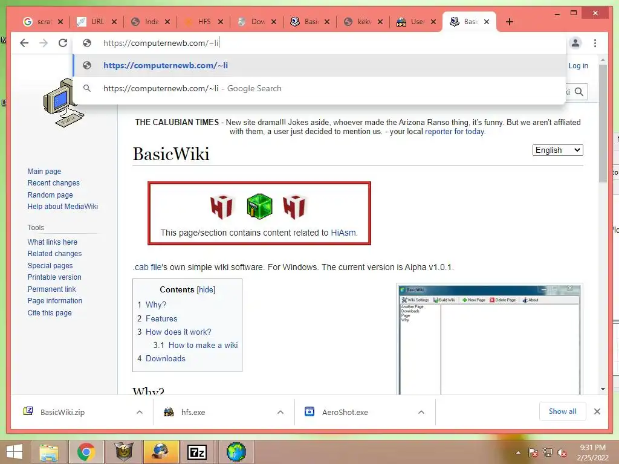Click the wiki computer logo
Screen dimensions: 619x464
(63, 103)
